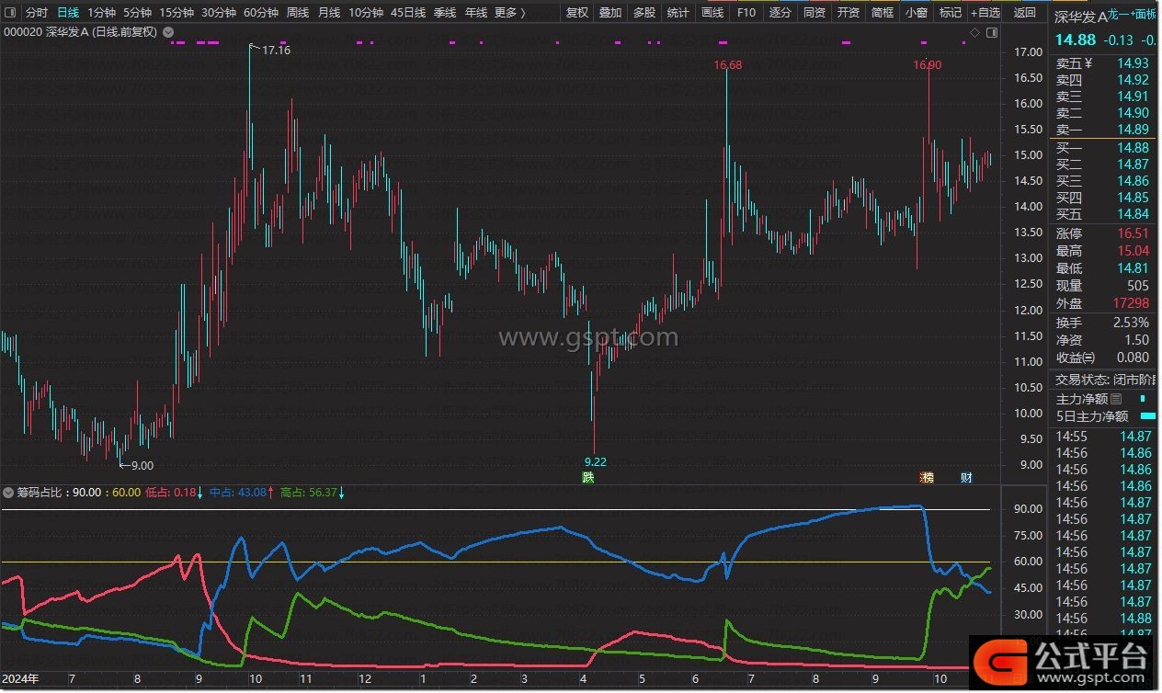Click the ¥ icon beside 卖五
Viewport: 1162px width, 693px height.
[1088, 63]
